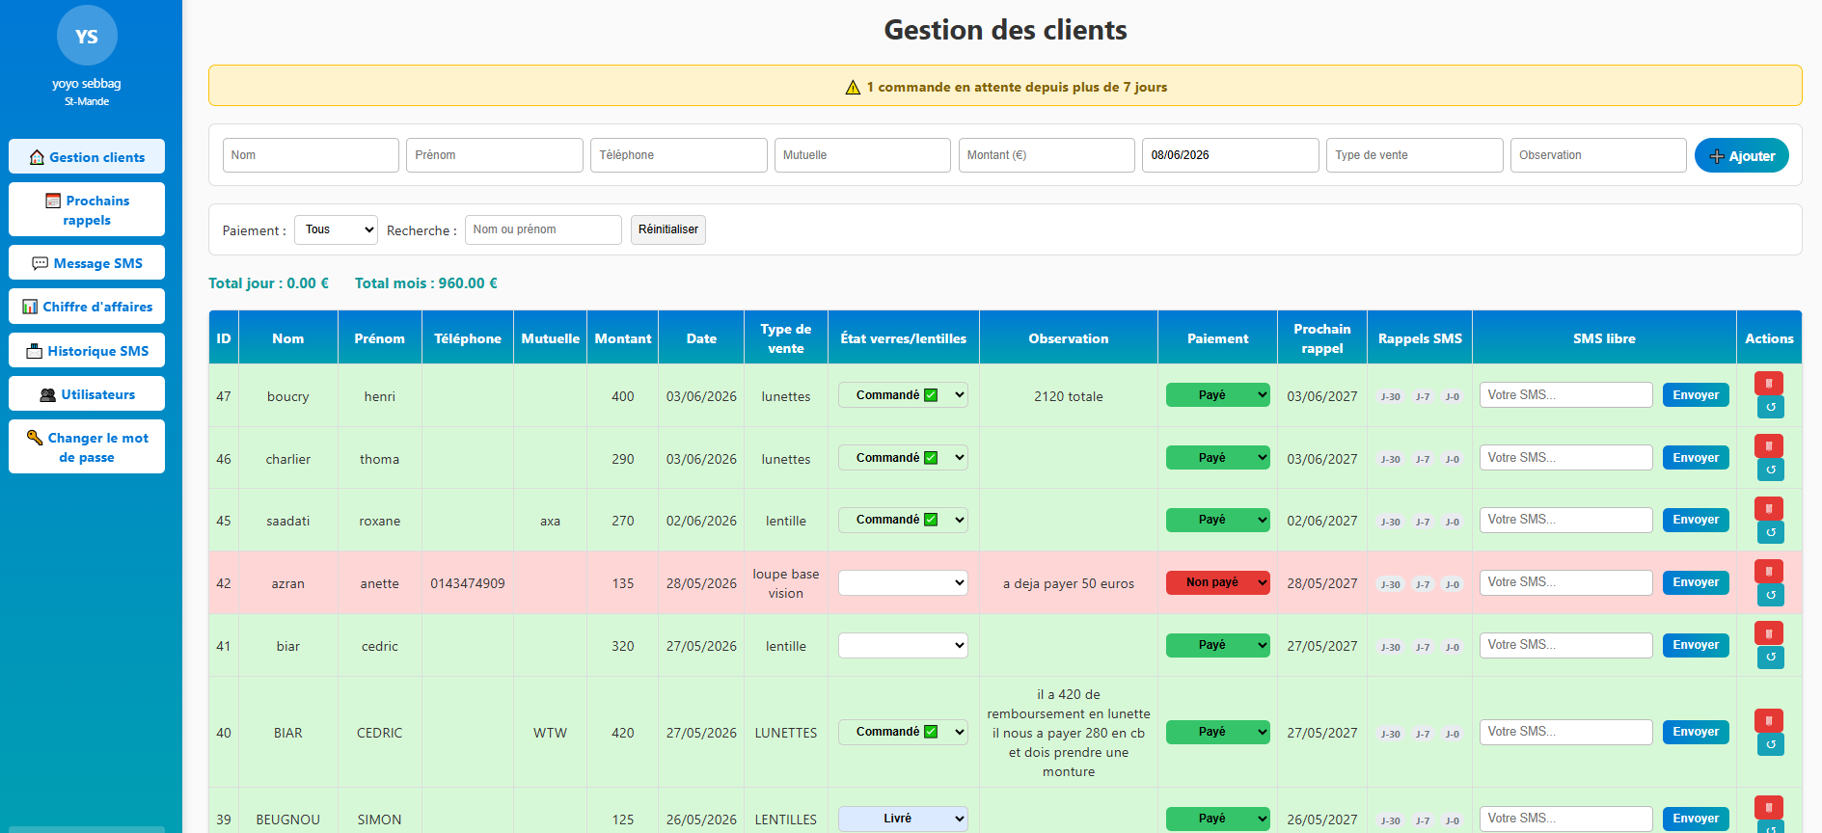Click the date field showing 08/06/2026
Viewport: 1822px width, 833px height.
(1231, 155)
